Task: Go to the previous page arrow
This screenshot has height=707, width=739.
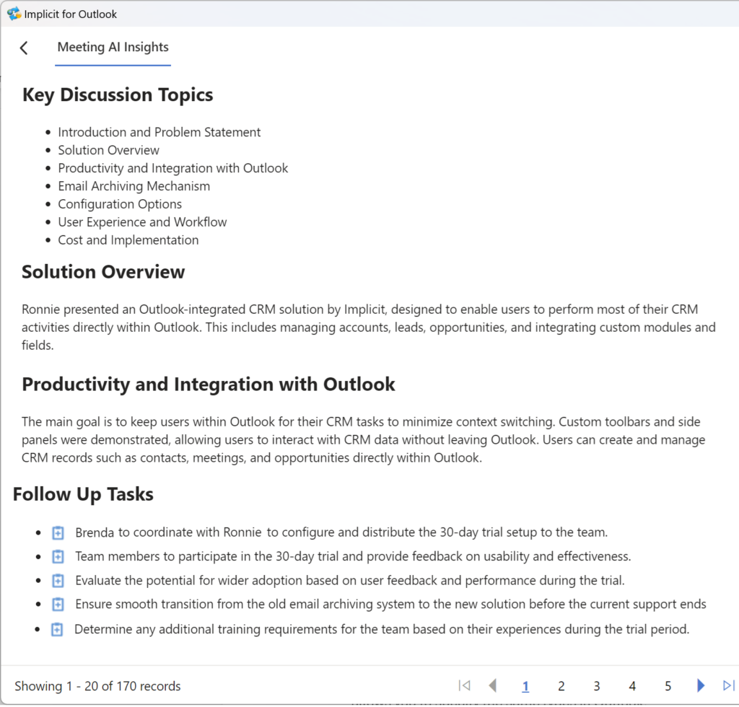Action: tap(492, 685)
